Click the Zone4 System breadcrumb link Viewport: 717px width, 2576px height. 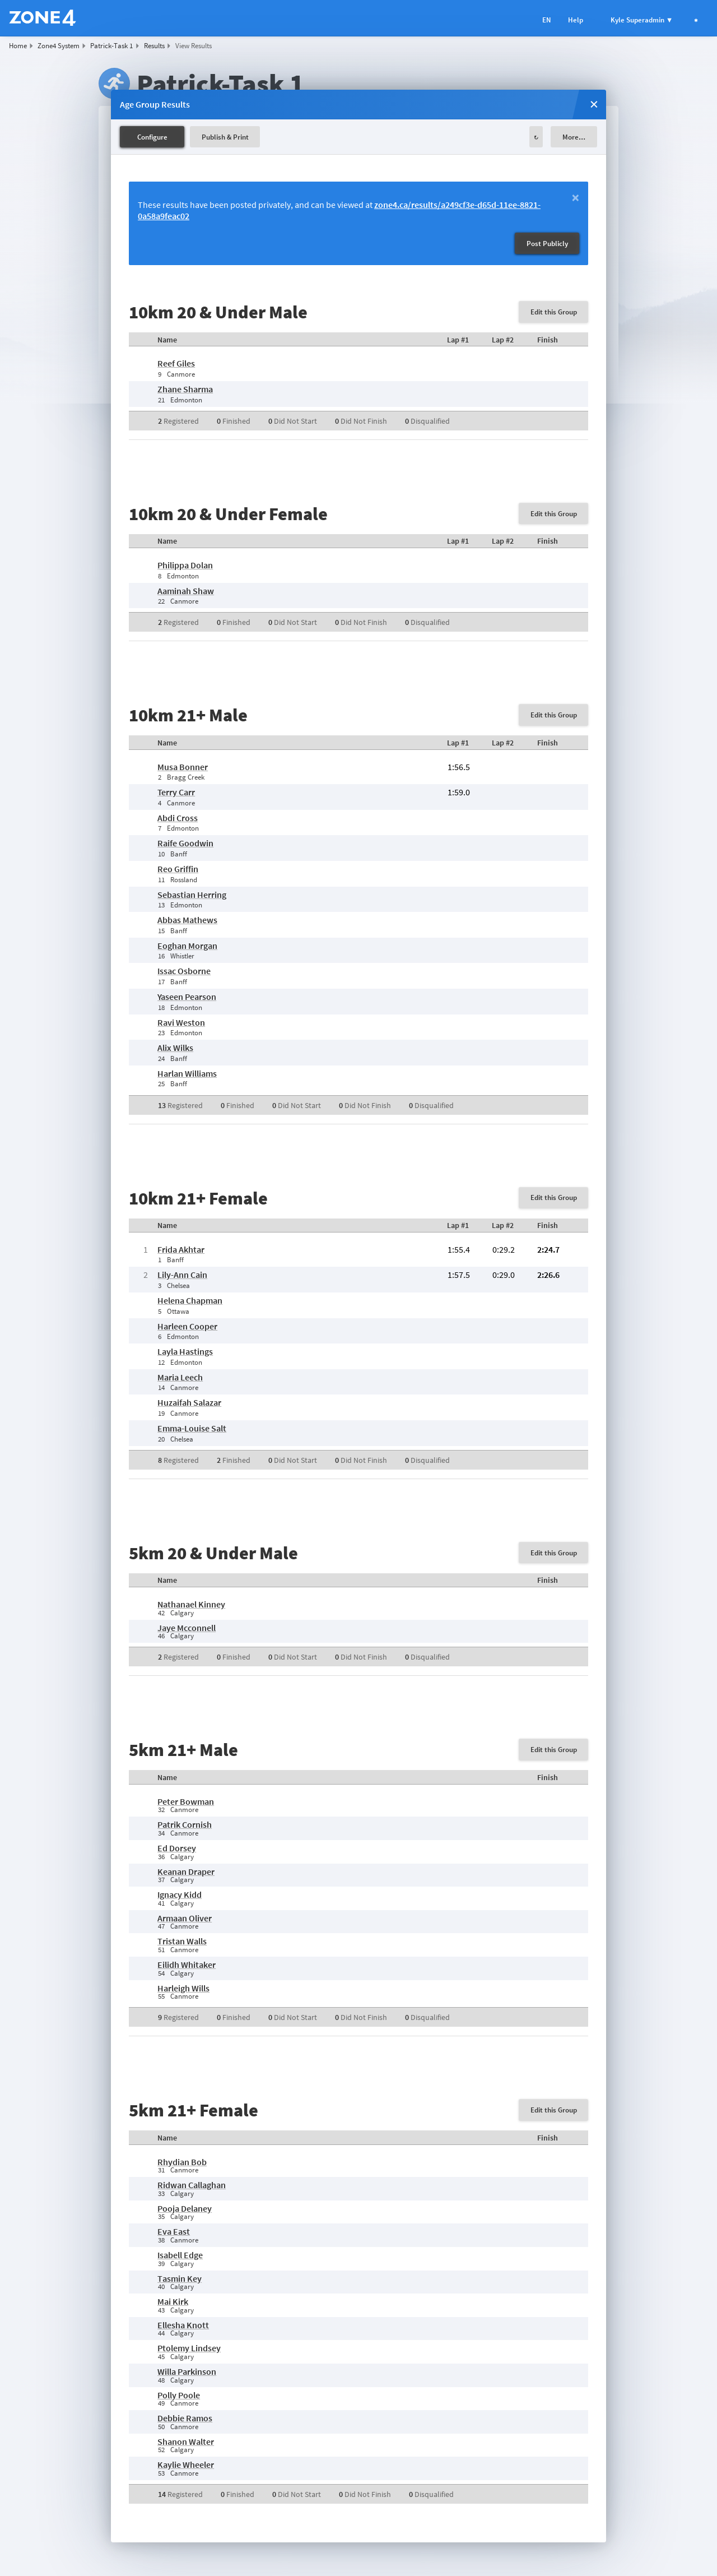pos(58,46)
